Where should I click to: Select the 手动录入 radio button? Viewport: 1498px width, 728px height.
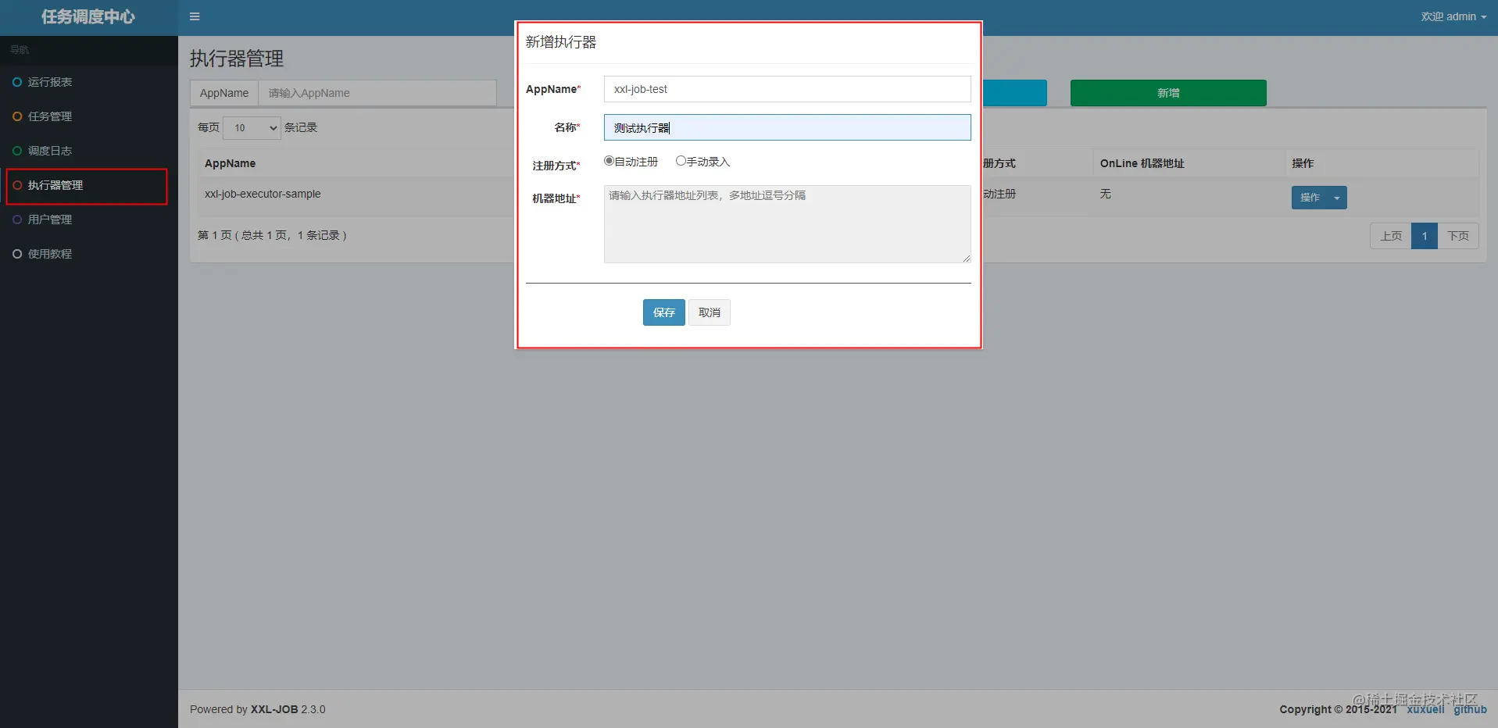681,161
